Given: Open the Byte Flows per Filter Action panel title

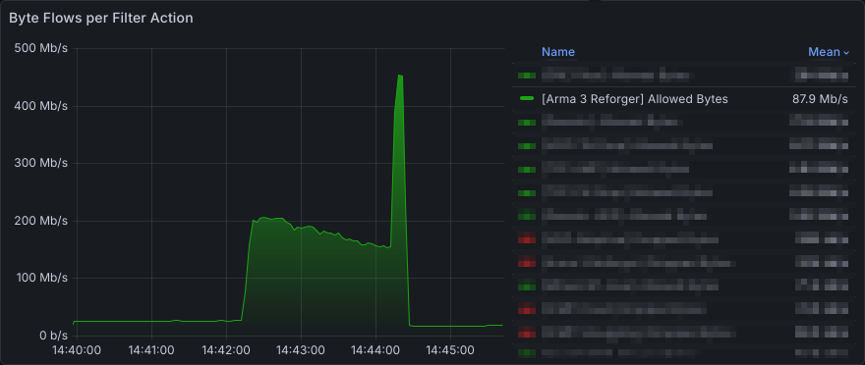Looking at the screenshot, I should point(101,18).
